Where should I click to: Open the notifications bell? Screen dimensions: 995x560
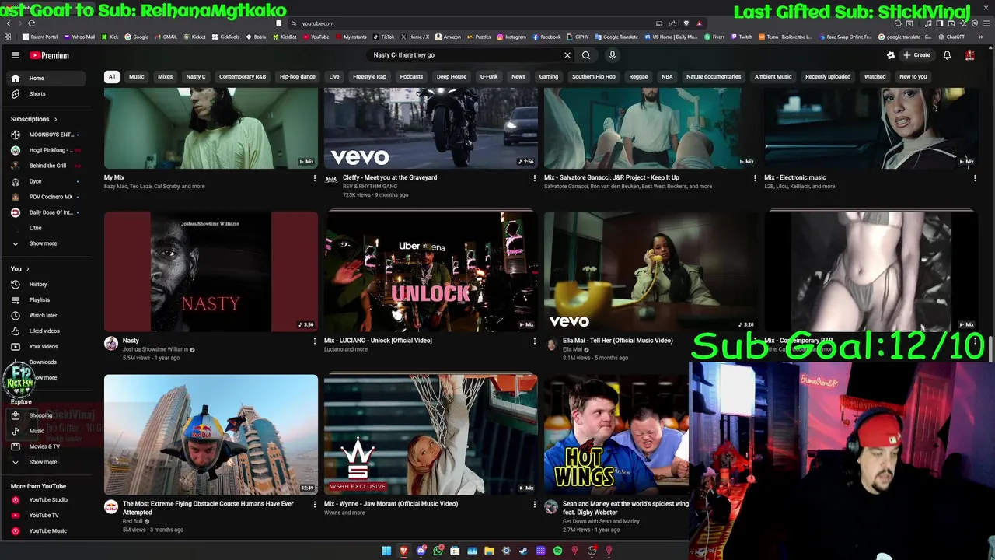click(x=947, y=55)
